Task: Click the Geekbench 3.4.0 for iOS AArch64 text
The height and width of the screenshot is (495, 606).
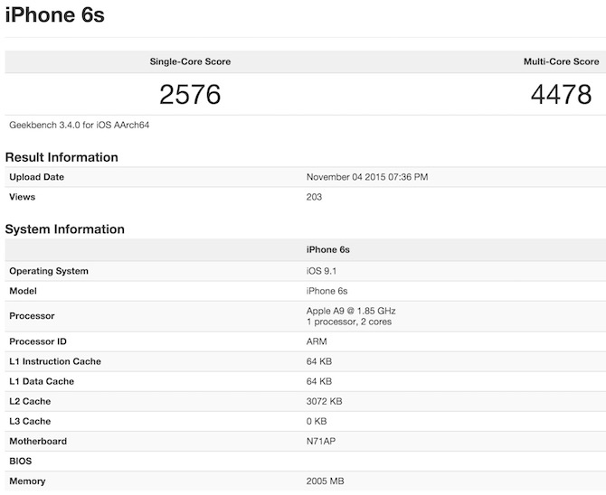Action: click(x=80, y=125)
